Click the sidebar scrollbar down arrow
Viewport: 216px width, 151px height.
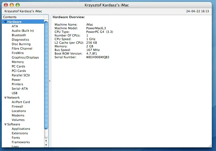click(46, 145)
